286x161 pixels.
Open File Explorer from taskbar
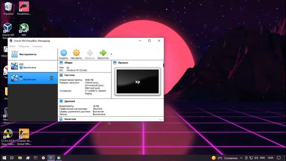tap(20, 158)
